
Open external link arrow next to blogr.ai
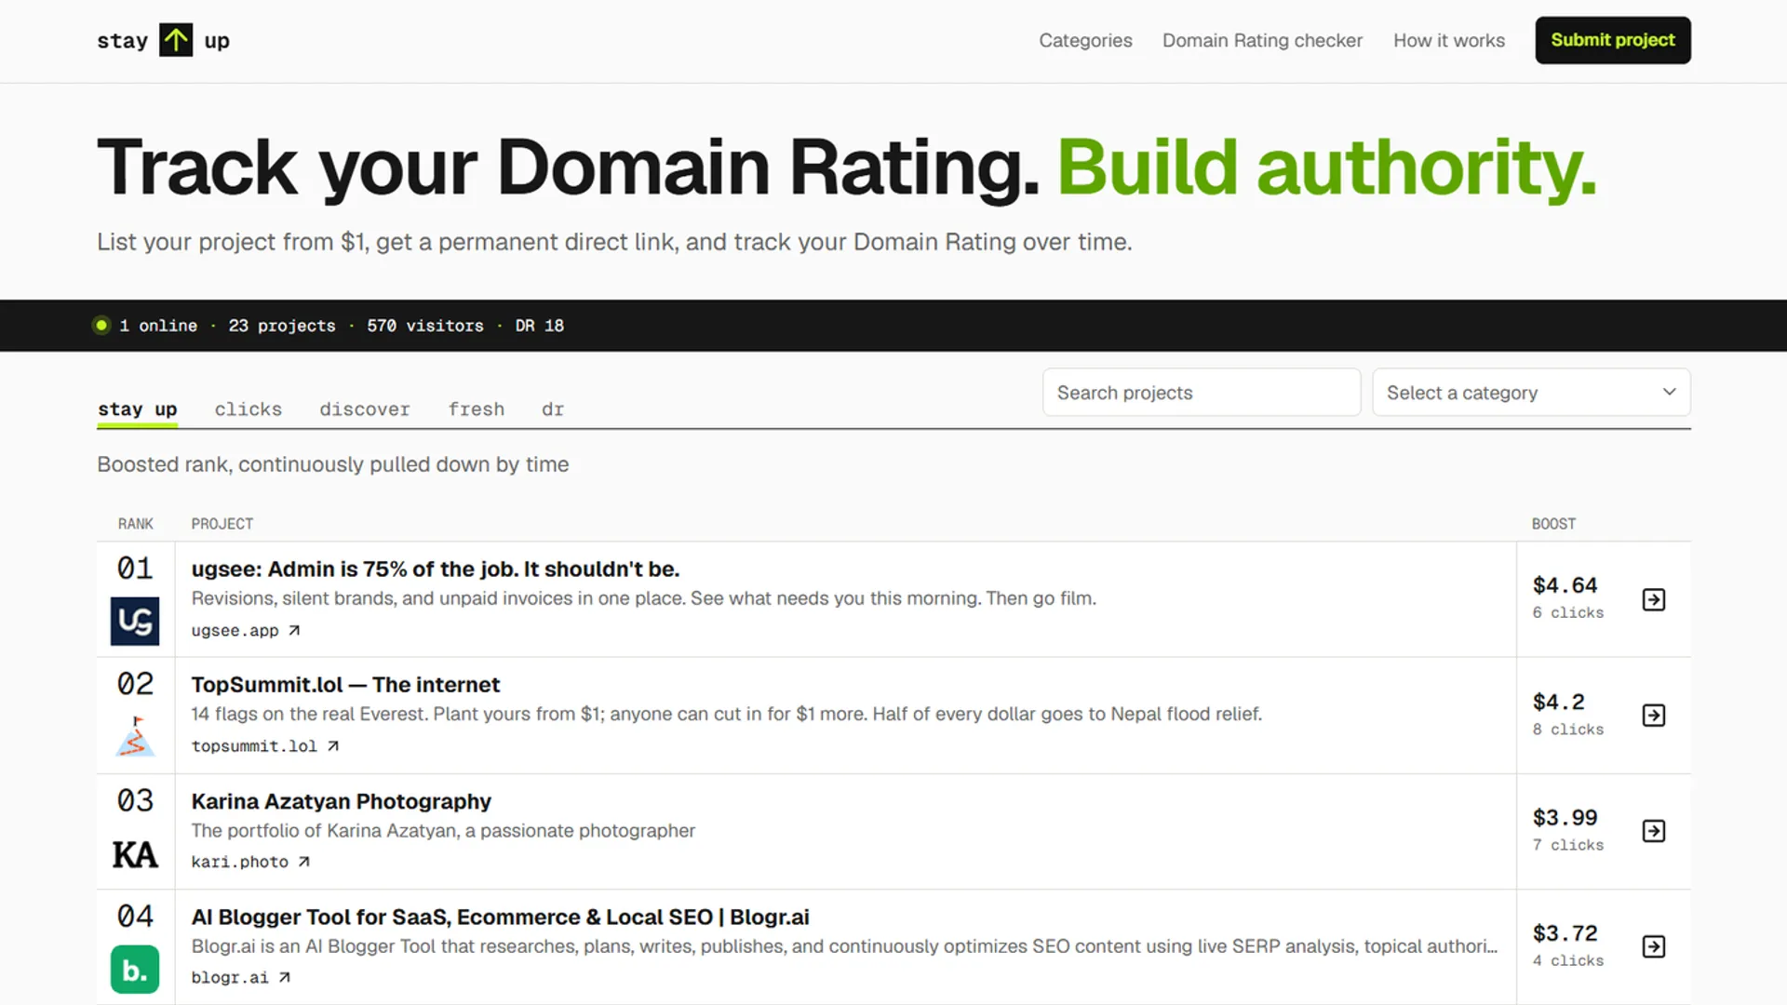[285, 977]
